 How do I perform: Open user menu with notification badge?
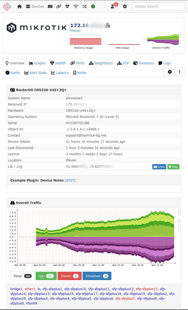[x=113, y=6]
